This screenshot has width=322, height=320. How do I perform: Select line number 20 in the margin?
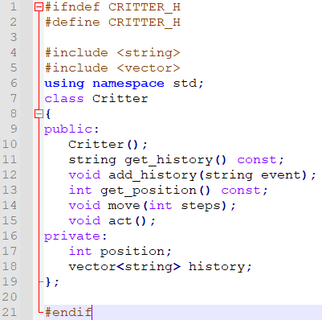pyautogui.click(x=10, y=297)
